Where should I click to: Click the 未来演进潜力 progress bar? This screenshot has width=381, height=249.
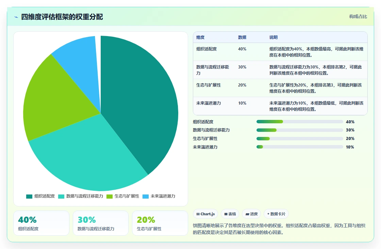pos(300,147)
